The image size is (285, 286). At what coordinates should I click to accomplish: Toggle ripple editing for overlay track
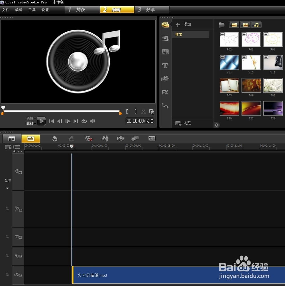point(7,209)
